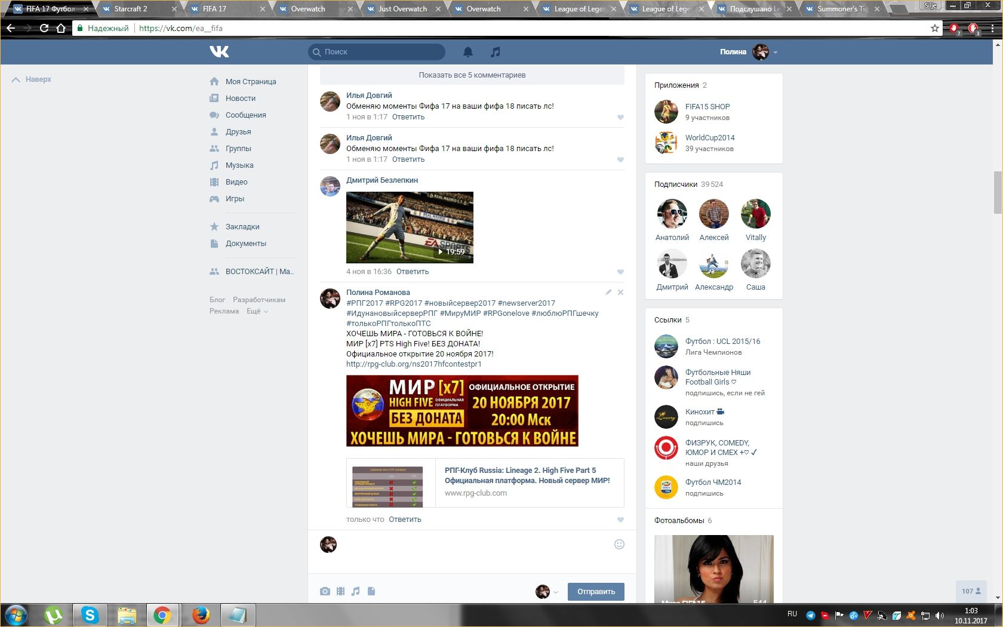Click the Отправить button
1003x627 pixels.
(x=596, y=592)
